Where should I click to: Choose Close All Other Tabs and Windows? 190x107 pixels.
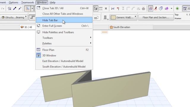64,14
